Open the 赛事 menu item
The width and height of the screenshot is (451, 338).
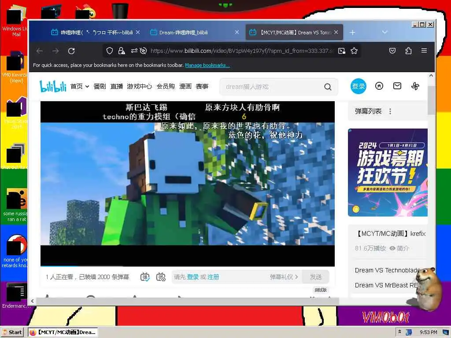202,87
